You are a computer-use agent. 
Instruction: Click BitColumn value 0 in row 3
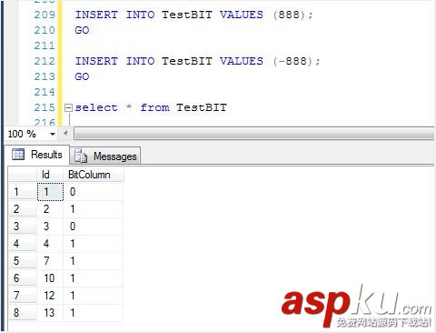point(94,227)
